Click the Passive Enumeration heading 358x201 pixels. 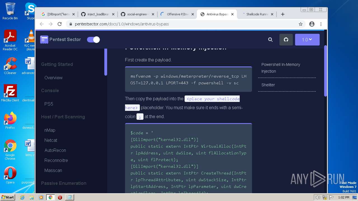64,183
